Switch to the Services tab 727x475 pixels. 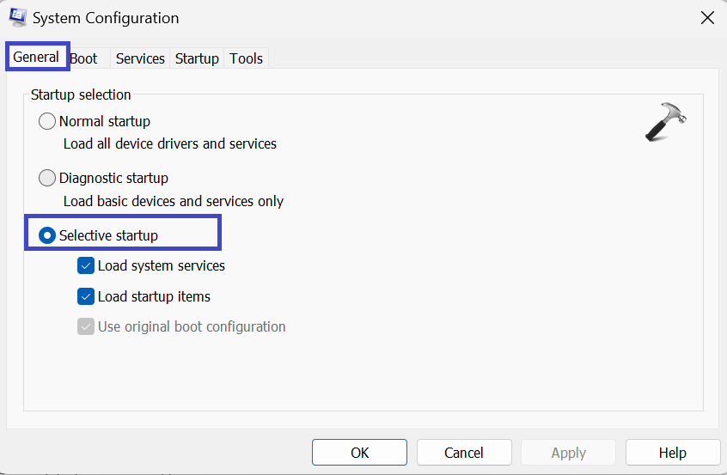tap(140, 58)
